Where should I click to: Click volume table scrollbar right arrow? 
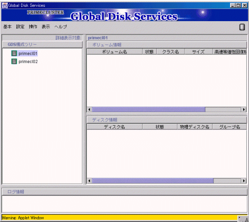[x=244, y=109]
